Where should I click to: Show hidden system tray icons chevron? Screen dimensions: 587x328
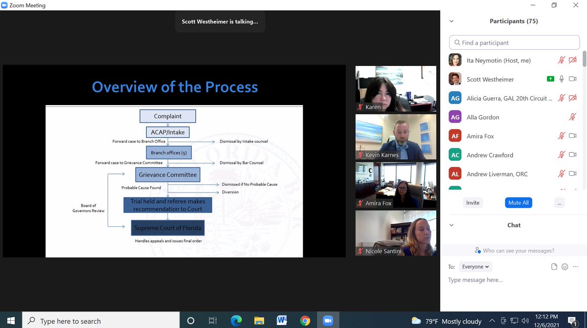(x=492, y=321)
